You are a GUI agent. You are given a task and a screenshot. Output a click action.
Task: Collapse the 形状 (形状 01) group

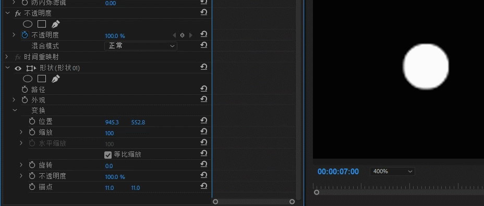tap(8, 68)
